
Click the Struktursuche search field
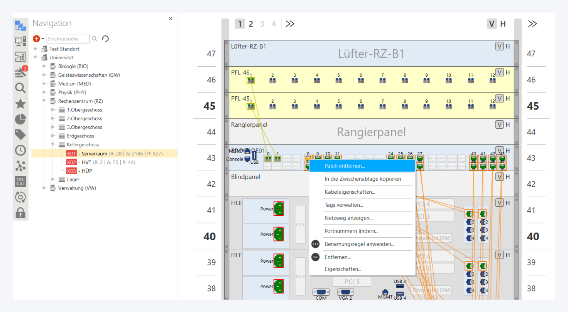point(68,39)
